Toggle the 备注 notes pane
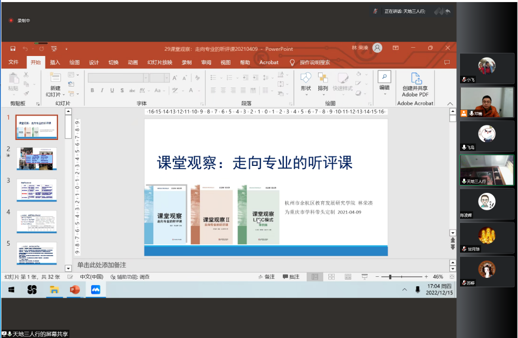Screen dimensions: 518x338 (266, 277)
